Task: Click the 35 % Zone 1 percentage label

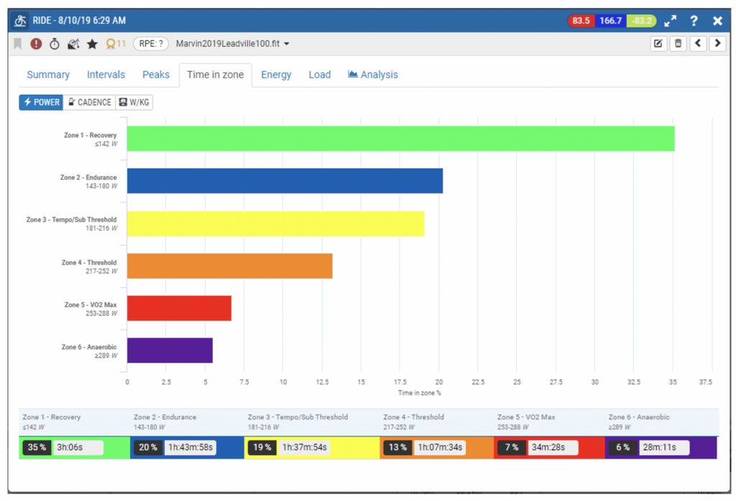Action: pos(37,447)
